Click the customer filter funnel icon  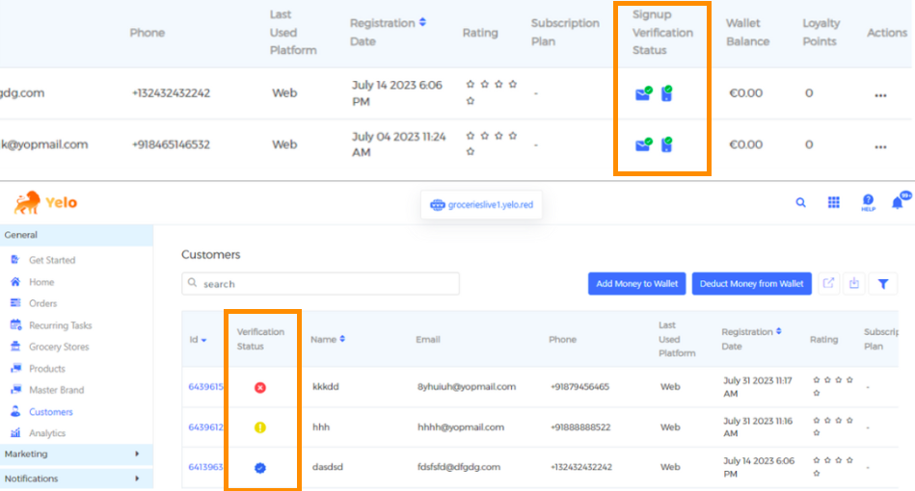[x=883, y=284]
